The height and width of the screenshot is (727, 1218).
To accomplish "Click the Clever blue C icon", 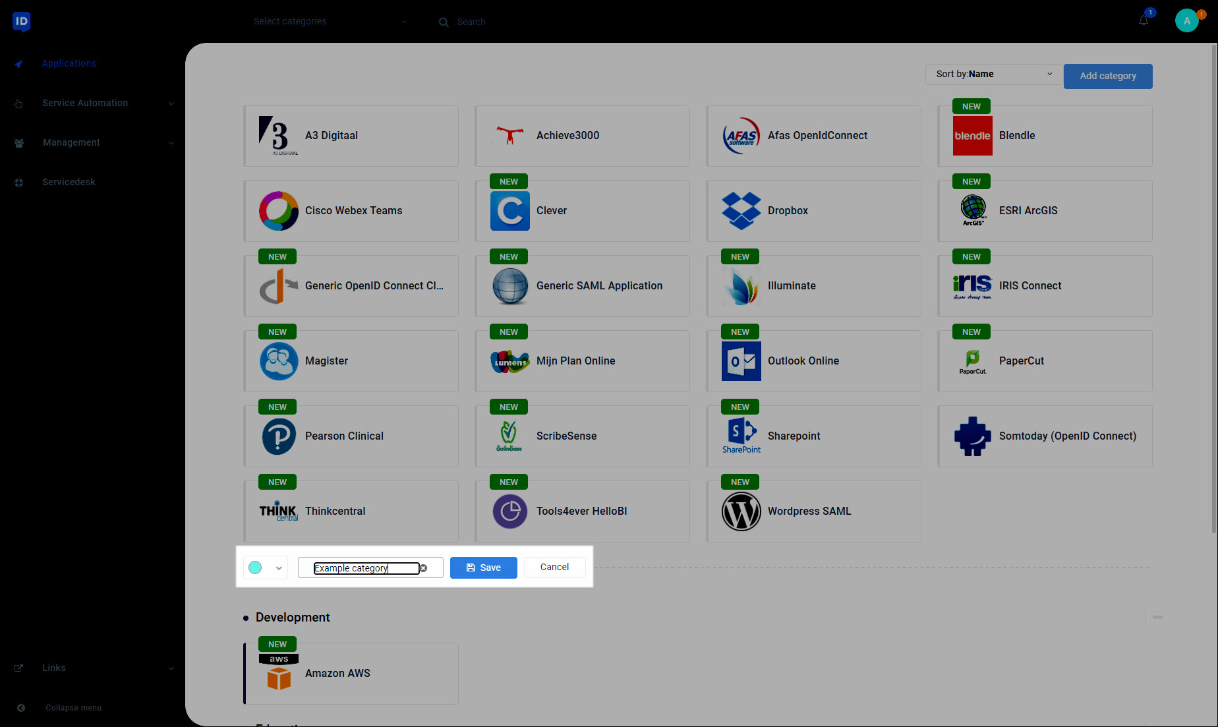I will [510, 211].
